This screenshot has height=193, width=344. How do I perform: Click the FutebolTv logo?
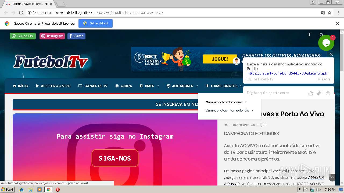coord(51,61)
